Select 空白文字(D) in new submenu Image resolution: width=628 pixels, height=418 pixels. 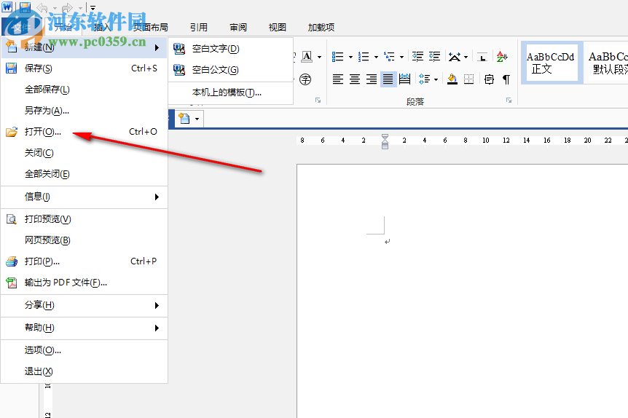tap(231, 49)
